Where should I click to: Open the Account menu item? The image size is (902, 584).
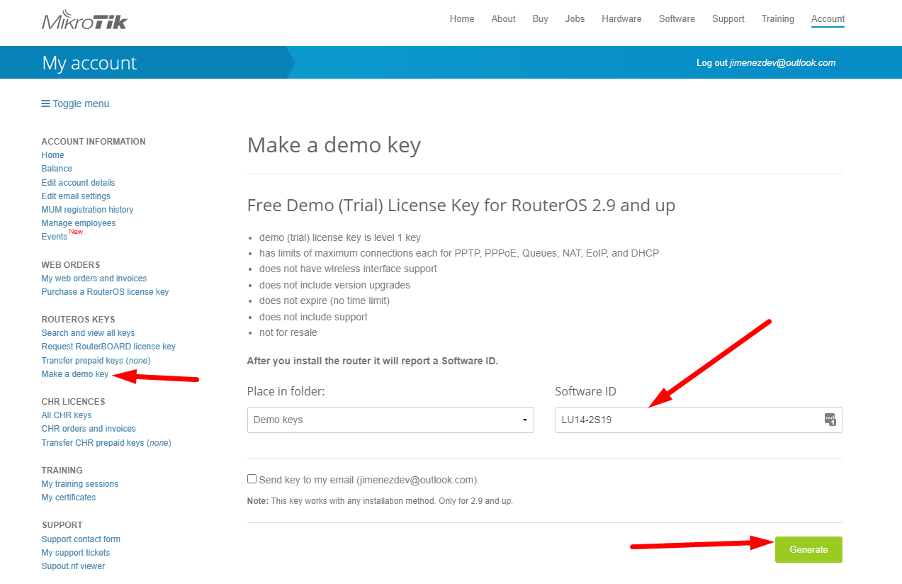827,19
